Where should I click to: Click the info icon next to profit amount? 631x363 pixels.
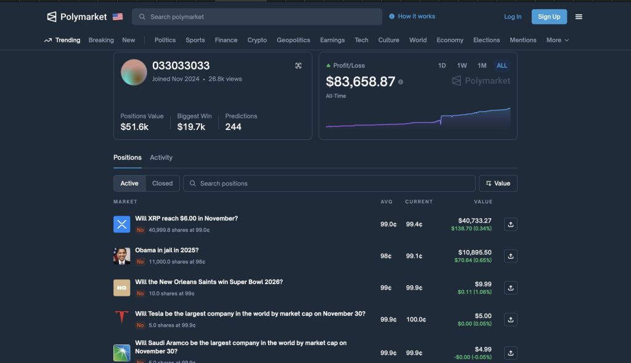click(401, 81)
